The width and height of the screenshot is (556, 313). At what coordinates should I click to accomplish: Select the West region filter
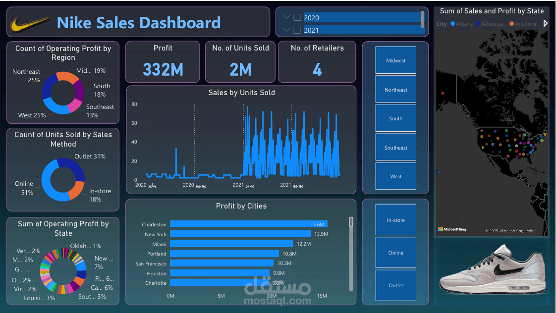pyautogui.click(x=395, y=176)
